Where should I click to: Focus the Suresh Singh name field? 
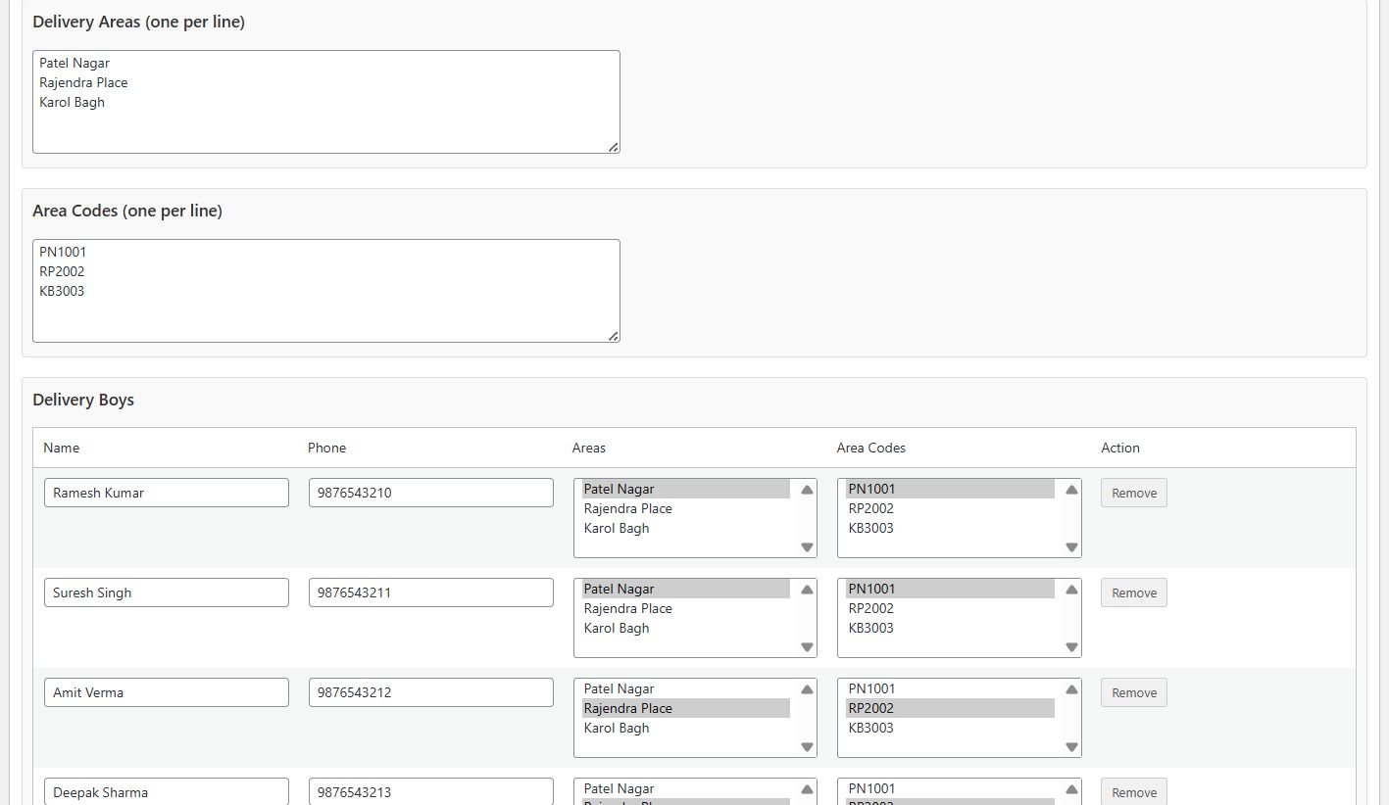click(x=167, y=593)
